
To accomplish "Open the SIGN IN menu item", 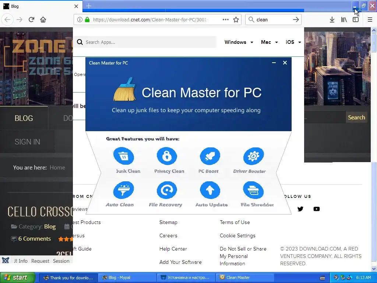I will pyautogui.click(x=27, y=142).
